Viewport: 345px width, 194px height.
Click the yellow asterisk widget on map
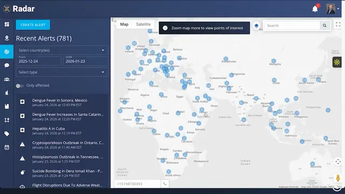(337, 63)
